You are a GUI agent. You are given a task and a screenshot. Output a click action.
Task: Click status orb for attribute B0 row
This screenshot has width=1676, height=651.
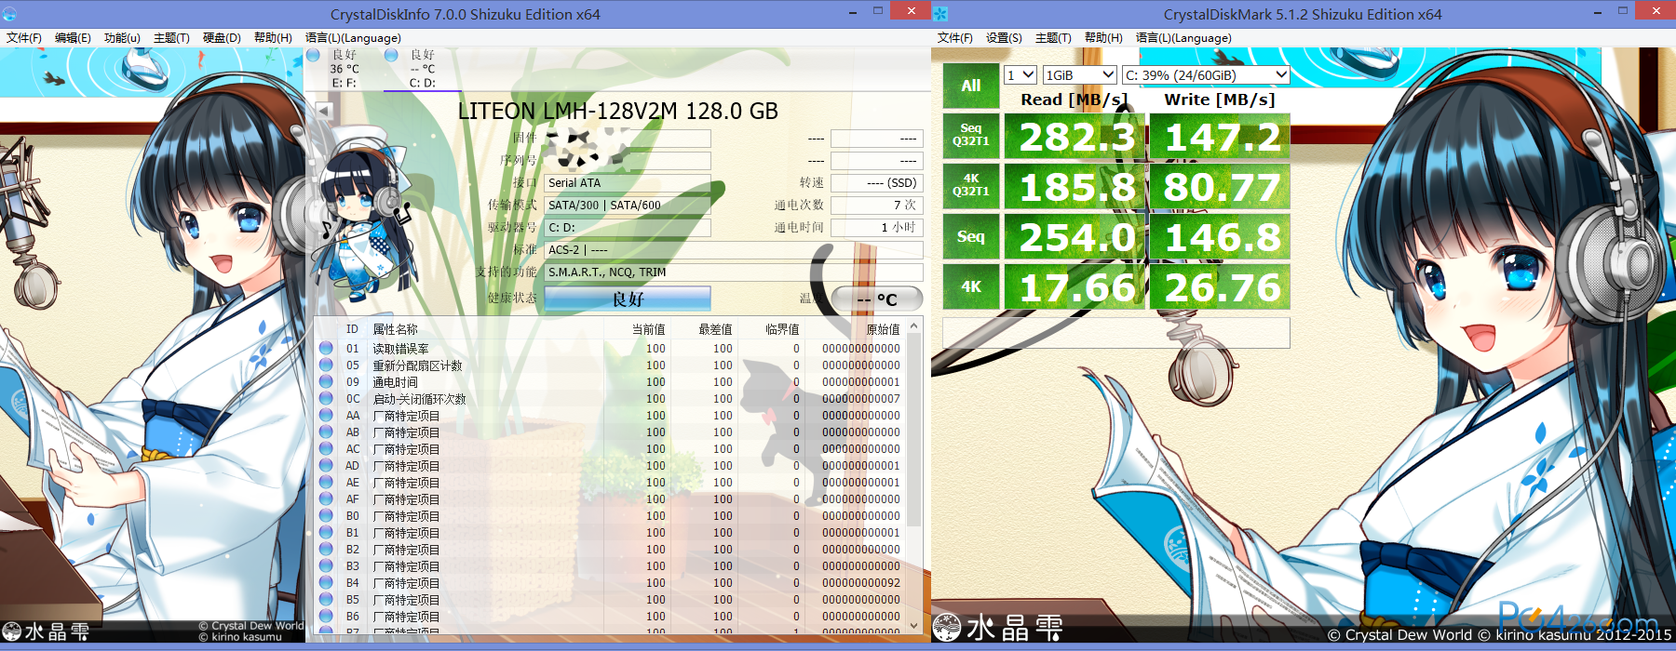tap(326, 515)
